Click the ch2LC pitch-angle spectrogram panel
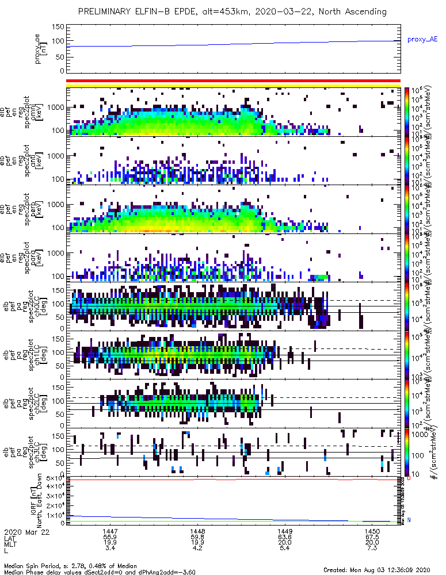The height and width of the screenshot is (575, 446). (233, 404)
